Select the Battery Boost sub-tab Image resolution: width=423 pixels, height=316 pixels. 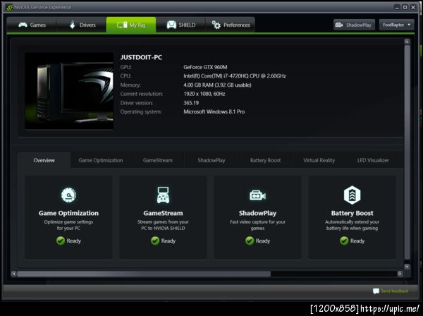tap(265, 160)
